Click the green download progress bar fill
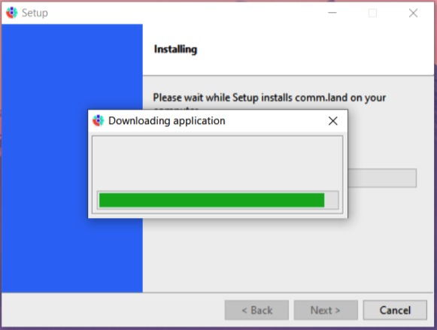Image resolution: width=437 pixels, height=330 pixels. (x=212, y=200)
